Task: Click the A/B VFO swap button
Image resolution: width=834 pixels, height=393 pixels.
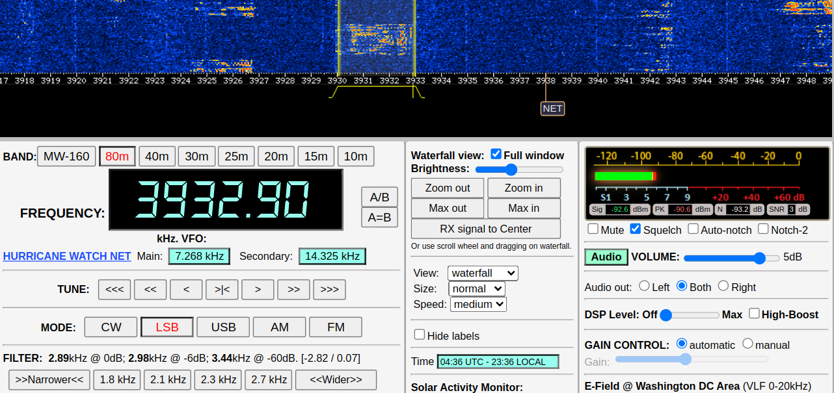Action: [379, 197]
